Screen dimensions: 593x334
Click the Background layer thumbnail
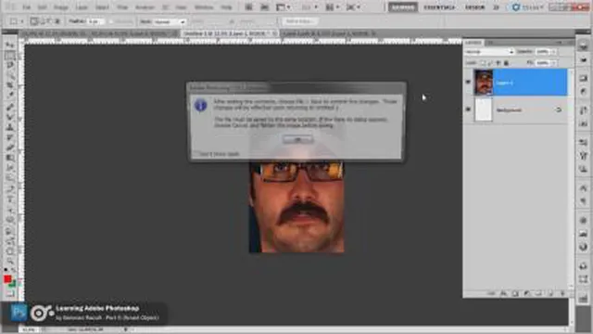pos(484,109)
